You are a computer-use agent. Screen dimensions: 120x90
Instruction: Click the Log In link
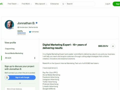(x=108, y=4)
